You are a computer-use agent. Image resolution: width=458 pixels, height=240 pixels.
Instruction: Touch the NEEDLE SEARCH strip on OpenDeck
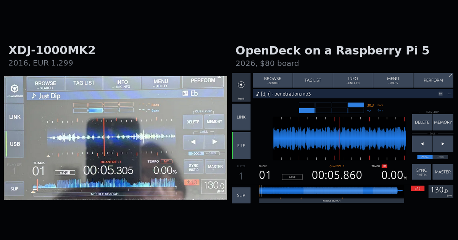pos(331,201)
